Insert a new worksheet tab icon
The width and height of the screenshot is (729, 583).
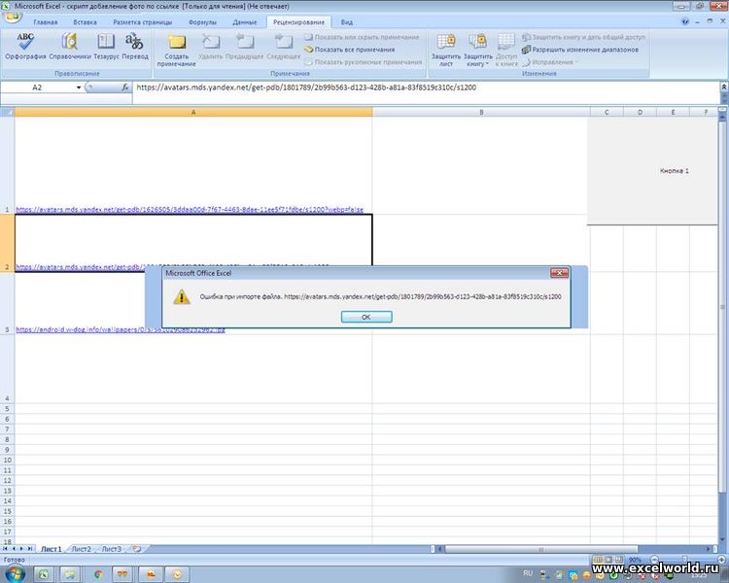pyautogui.click(x=136, y=549)
